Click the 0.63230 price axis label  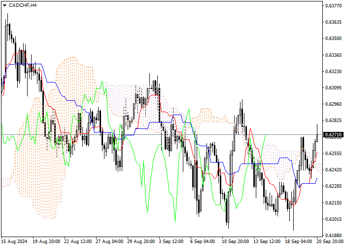coord(333,71)
